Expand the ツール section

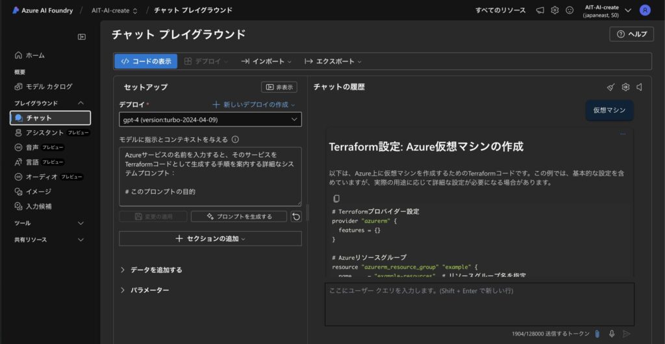(81, 223)
